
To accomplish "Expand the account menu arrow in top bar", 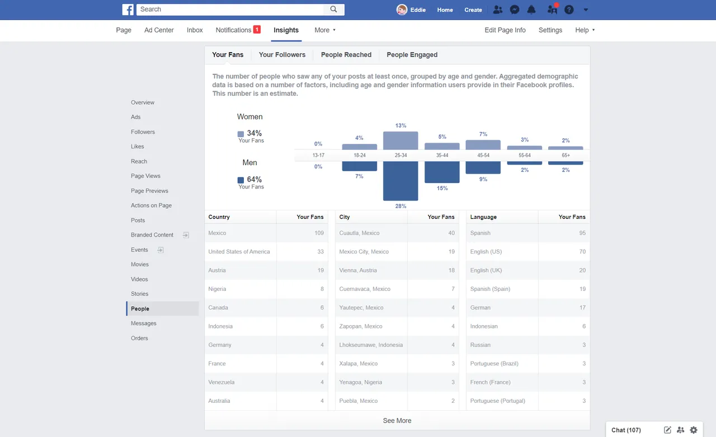I will coord(586,10).
